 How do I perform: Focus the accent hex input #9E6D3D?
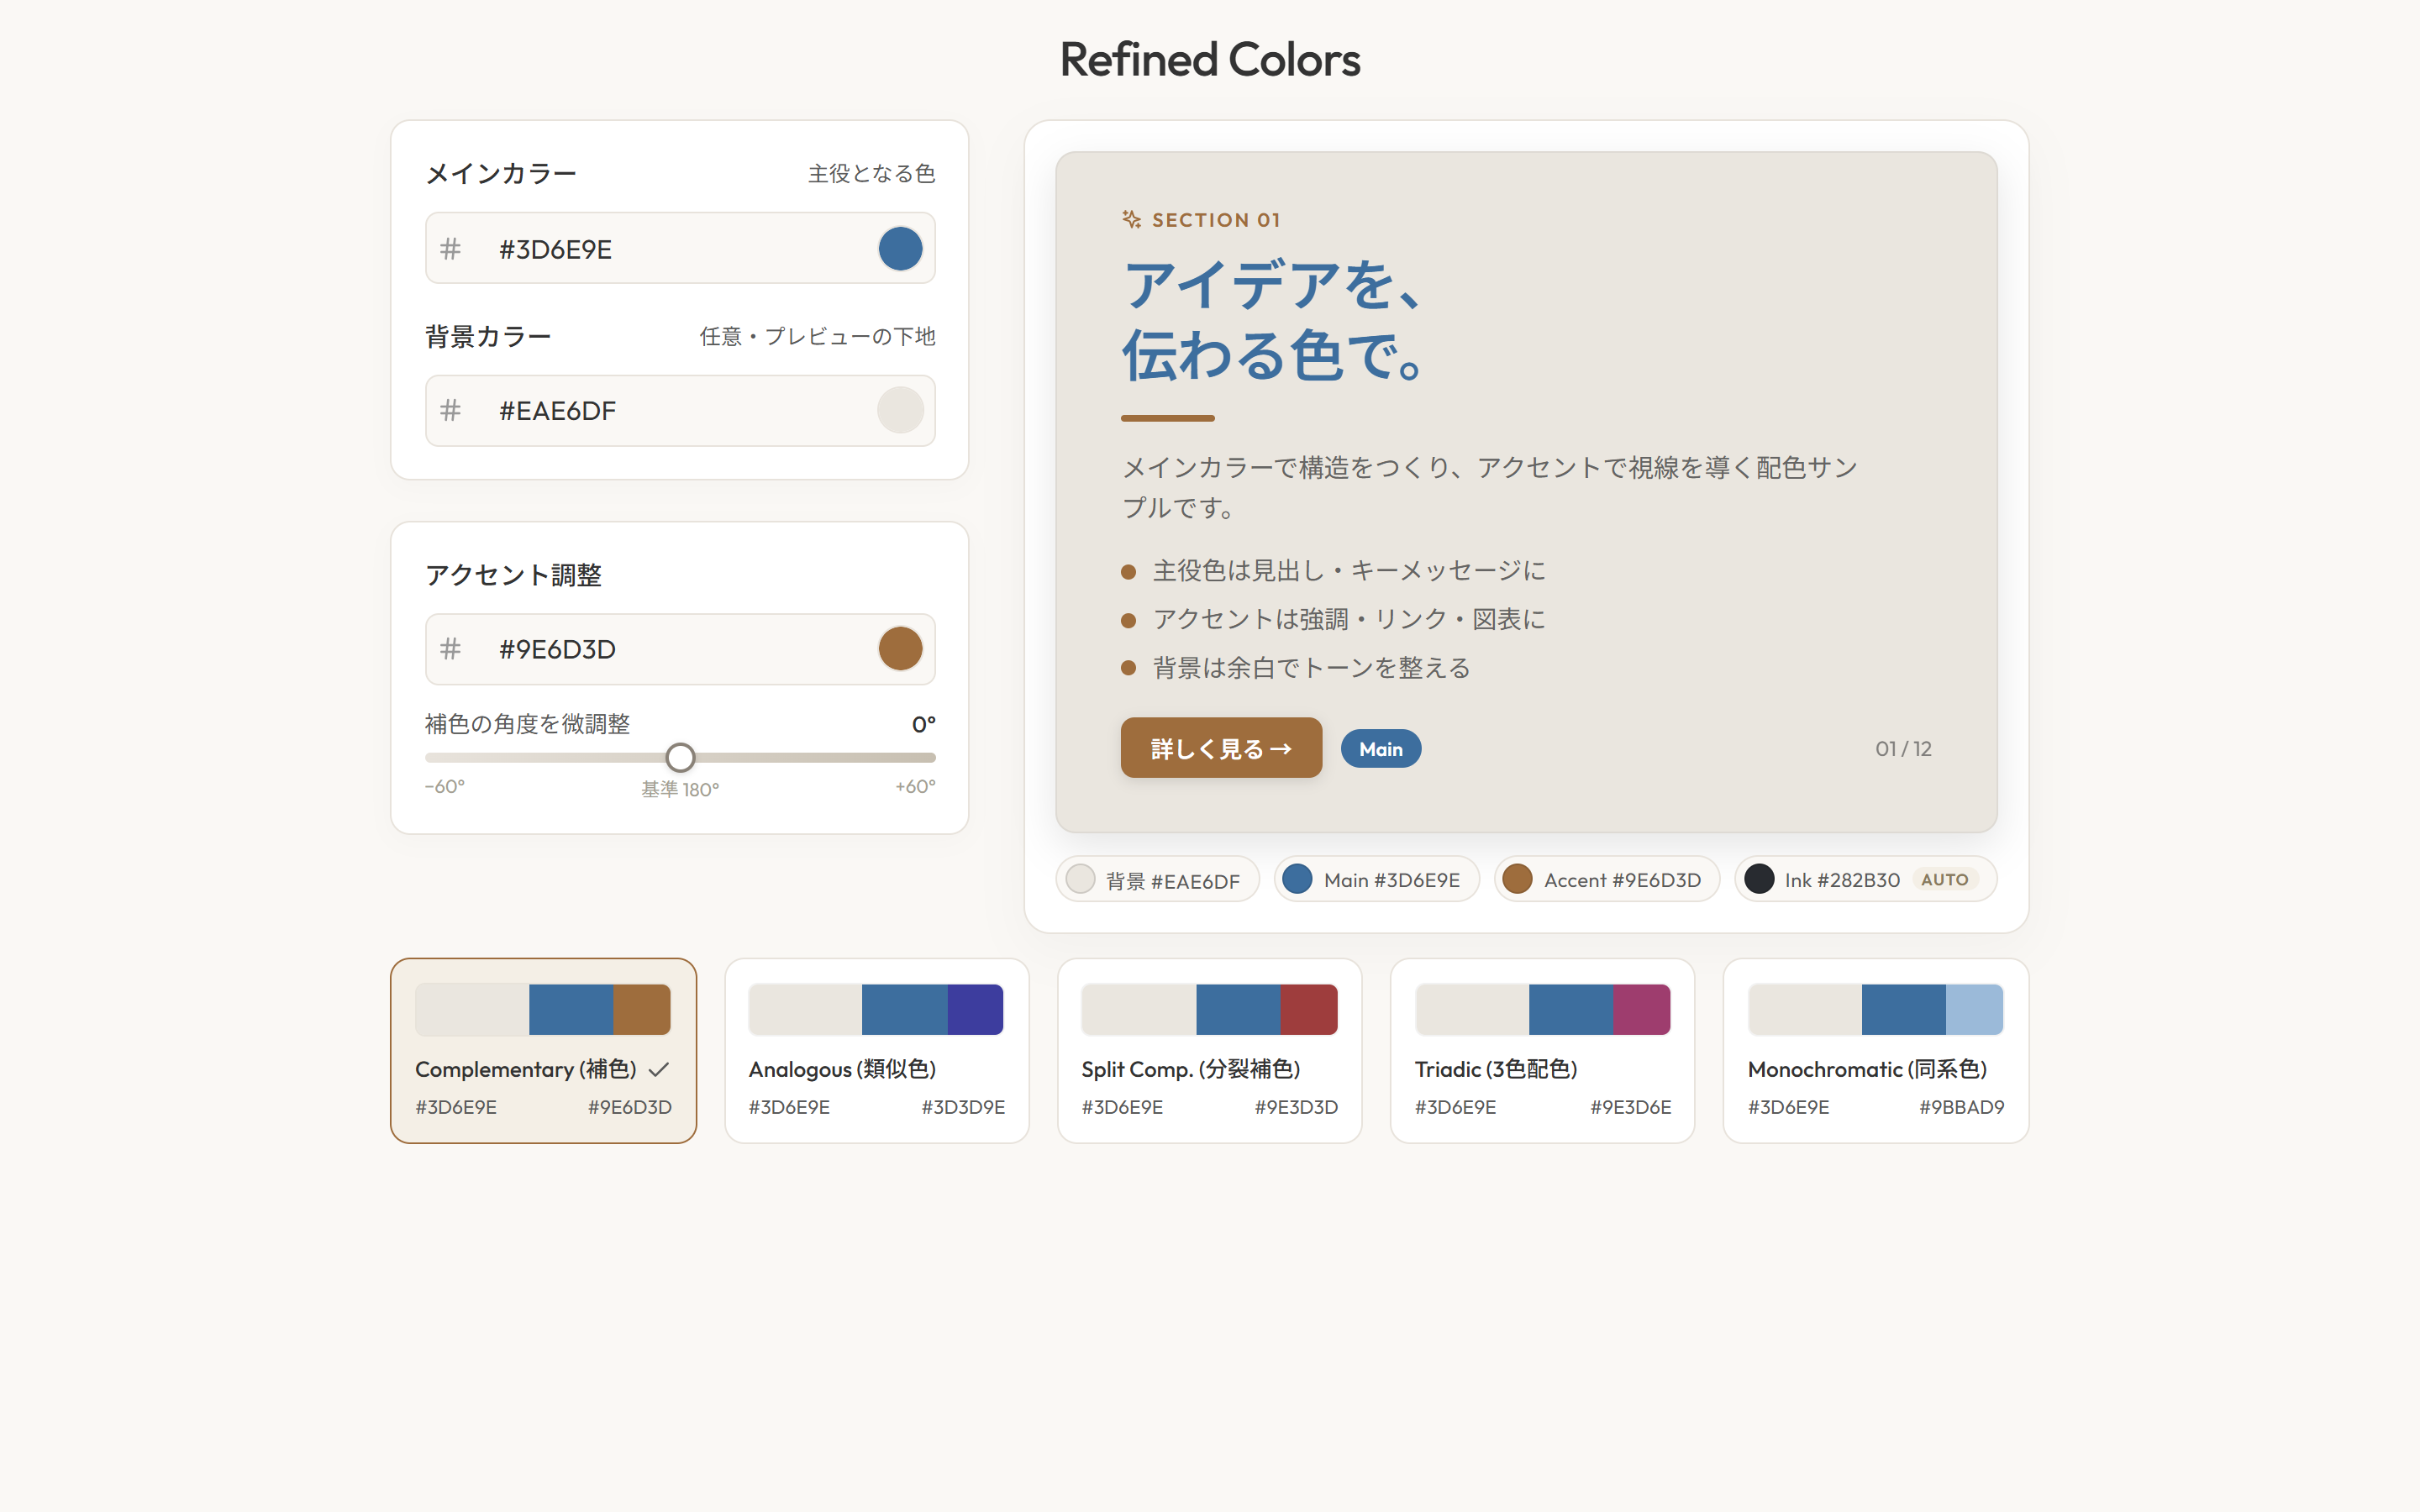coord(680,649)
